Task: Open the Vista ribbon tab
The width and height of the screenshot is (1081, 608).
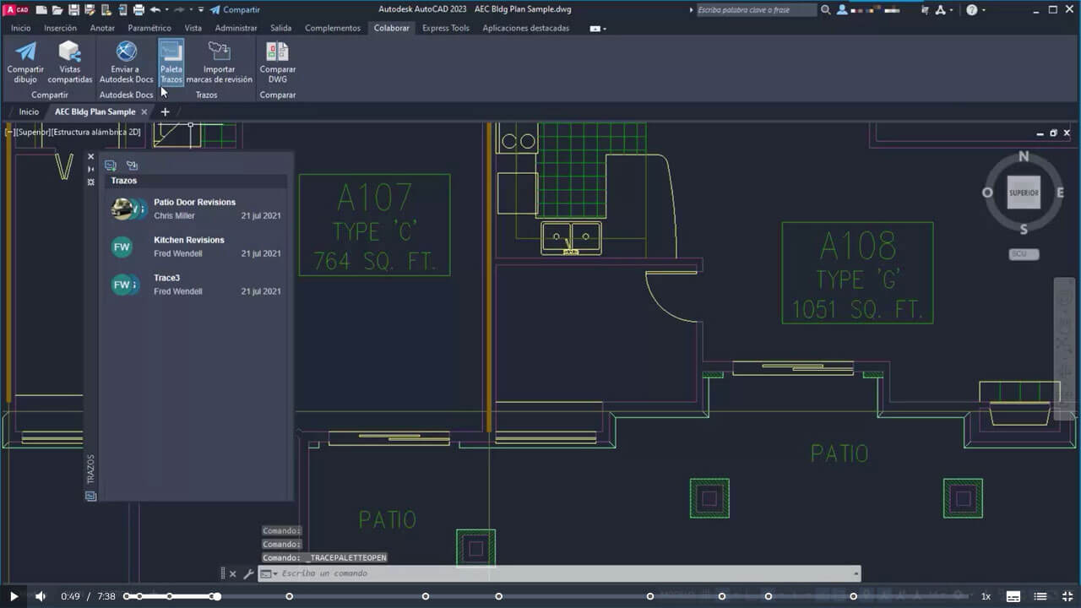Action: pyautogui.click(x=193, y=28)
